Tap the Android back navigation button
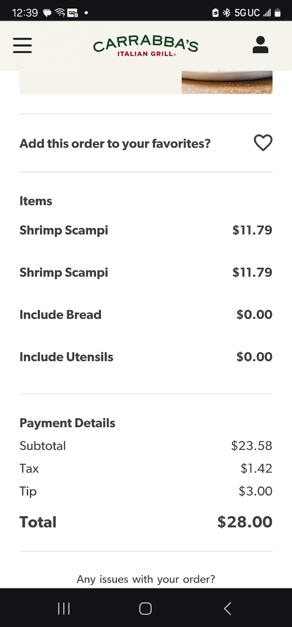The image size is (292, 627). pyautogui.click(x=227, y=608)
